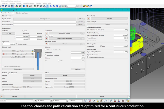Screen dimensions: 164x109
Task: Open the Ordre d'usinage 'Par zone' selector
Action: pos(107,24)
